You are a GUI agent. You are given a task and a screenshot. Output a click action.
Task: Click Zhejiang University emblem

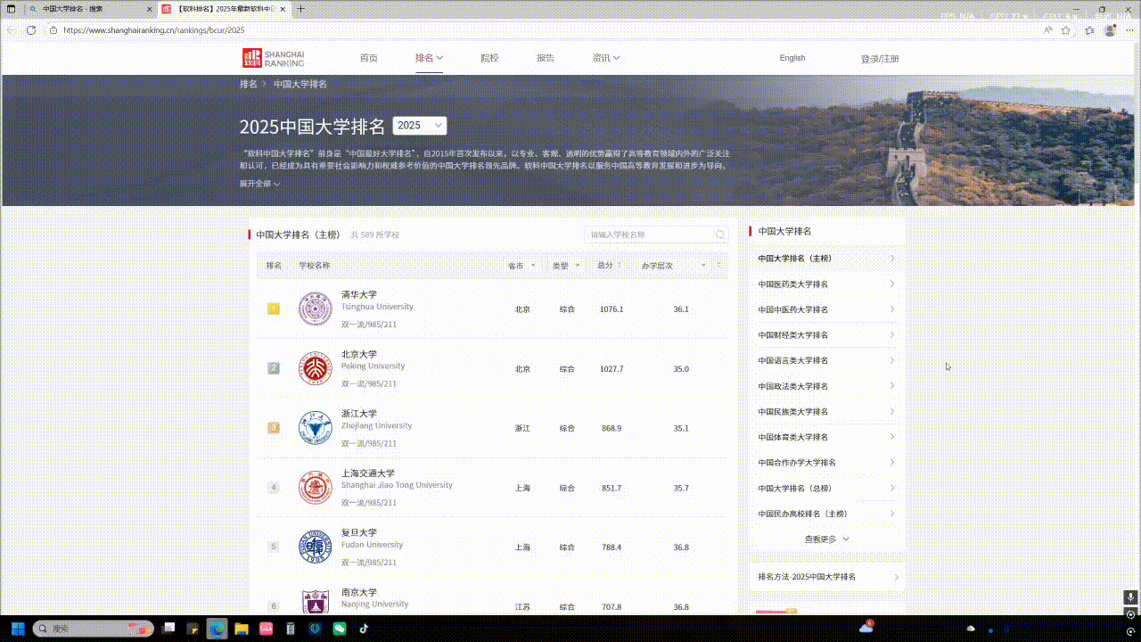[315, 429]
